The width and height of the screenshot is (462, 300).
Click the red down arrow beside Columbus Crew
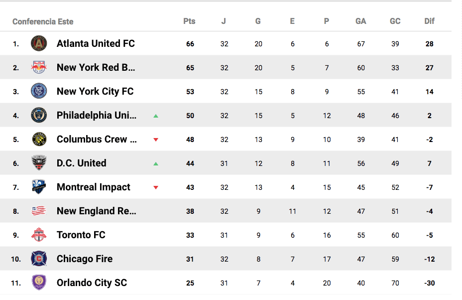[x=156, y=140]
